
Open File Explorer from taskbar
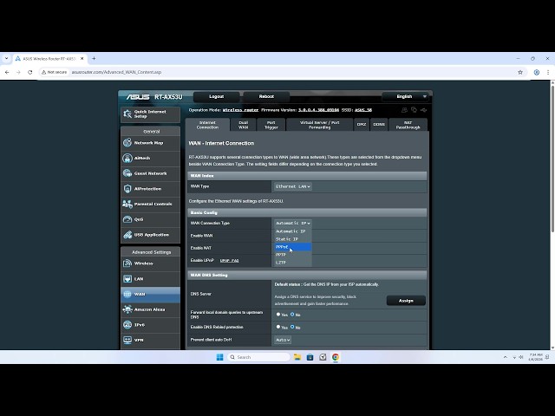pos(297,357)
